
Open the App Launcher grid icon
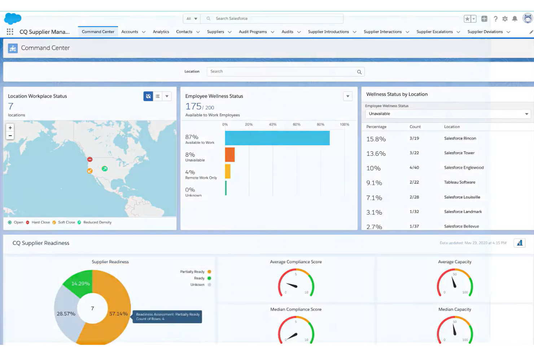click(10, 31)
